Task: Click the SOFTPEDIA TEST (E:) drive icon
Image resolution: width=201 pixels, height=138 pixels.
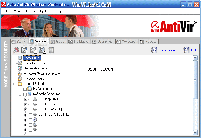Action: tap(35, 114)
